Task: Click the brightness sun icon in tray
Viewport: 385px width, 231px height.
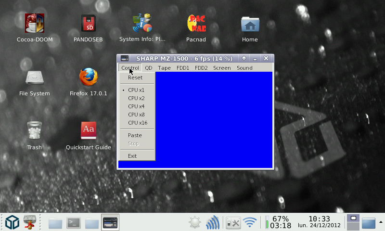Action: coord(195,222)
